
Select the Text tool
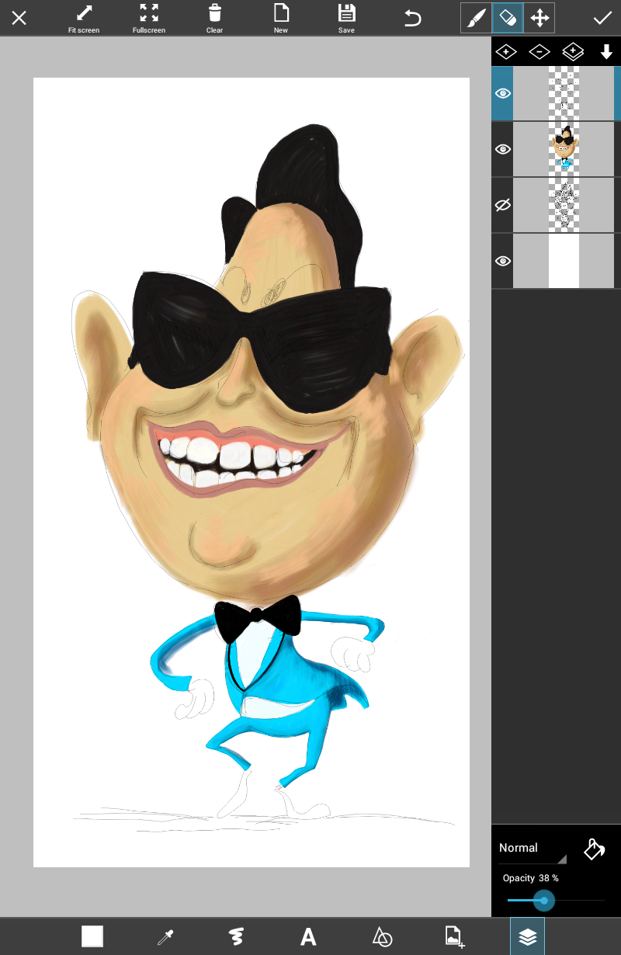pos(308,936)
